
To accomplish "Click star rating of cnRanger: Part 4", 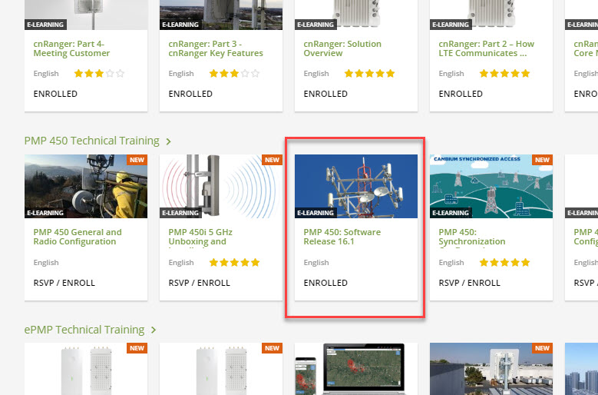I will (99, 73).
